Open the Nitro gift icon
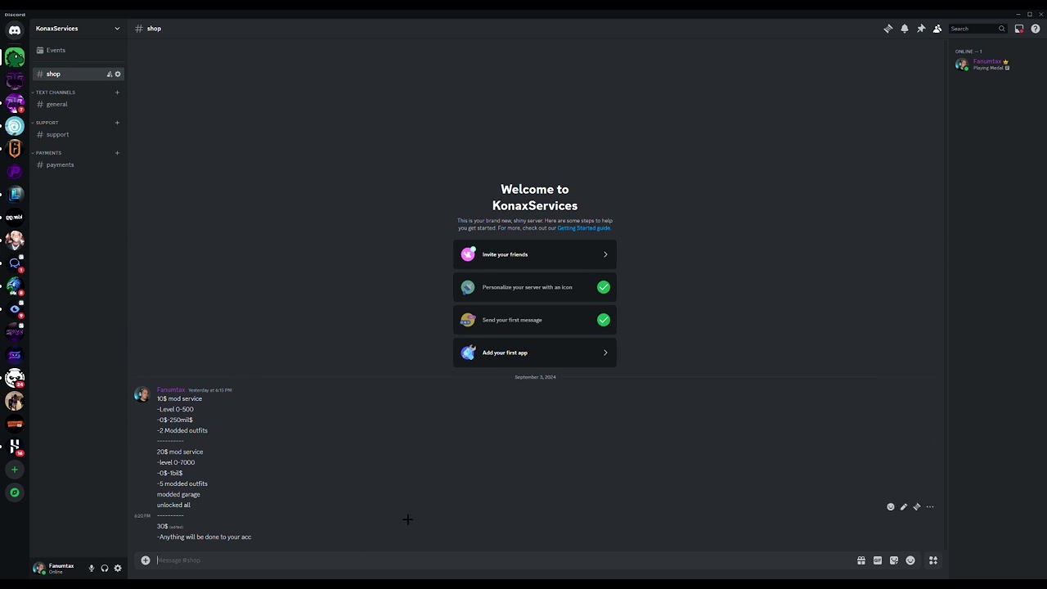This screenshot has height=589, width=1047. pos(861,560)
